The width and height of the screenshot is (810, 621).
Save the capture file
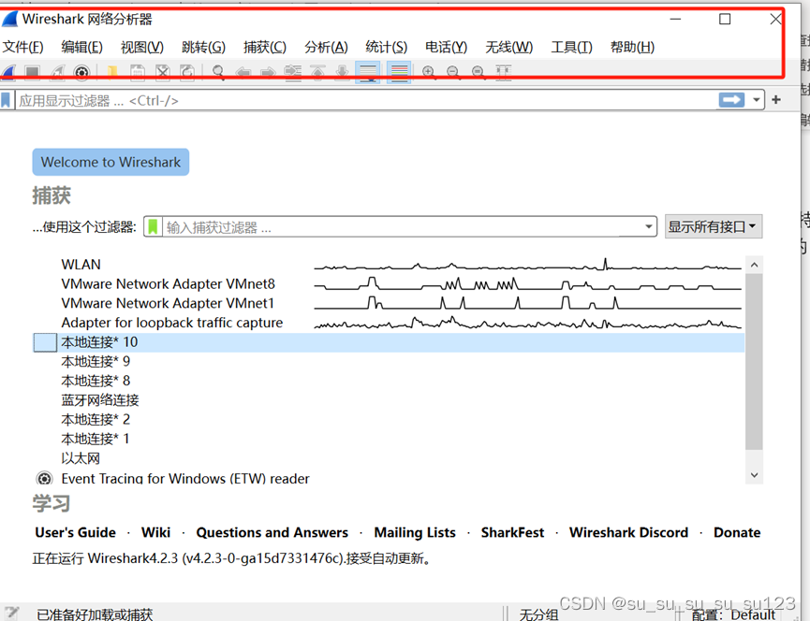coord(138,72)
